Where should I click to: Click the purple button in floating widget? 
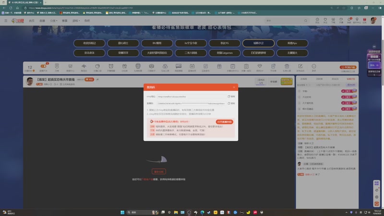tap(374, 65)
